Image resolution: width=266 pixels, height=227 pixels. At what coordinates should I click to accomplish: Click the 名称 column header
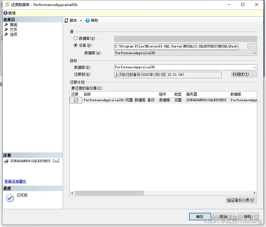(x=120, y=94)
